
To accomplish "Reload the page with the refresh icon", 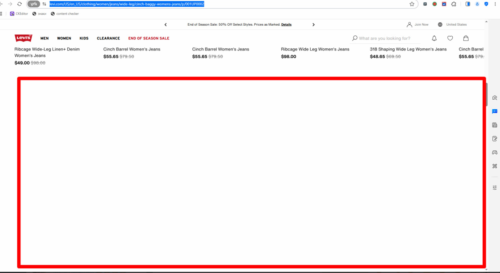I will click(19, 4).
